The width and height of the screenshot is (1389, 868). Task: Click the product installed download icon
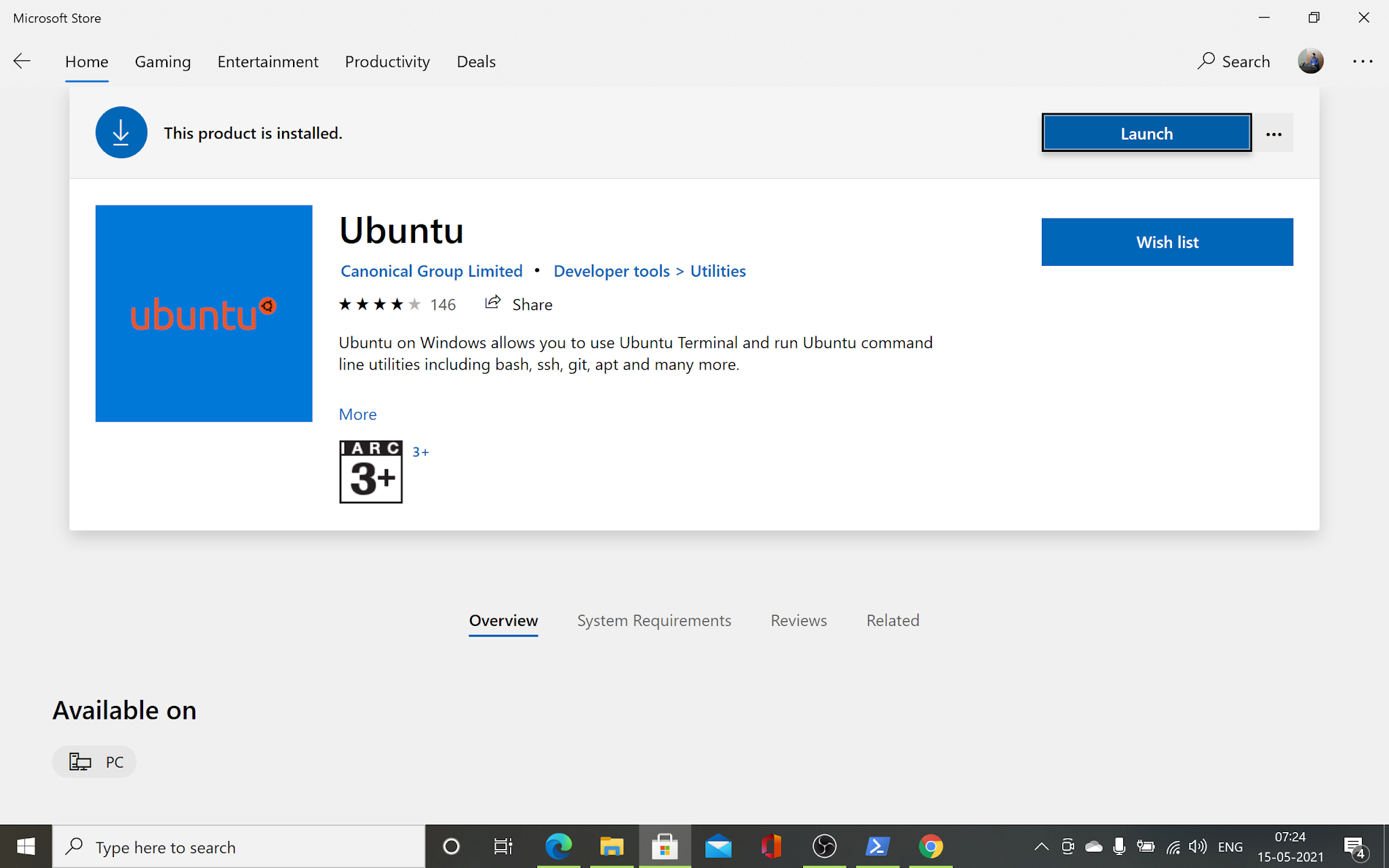[121, 132]
